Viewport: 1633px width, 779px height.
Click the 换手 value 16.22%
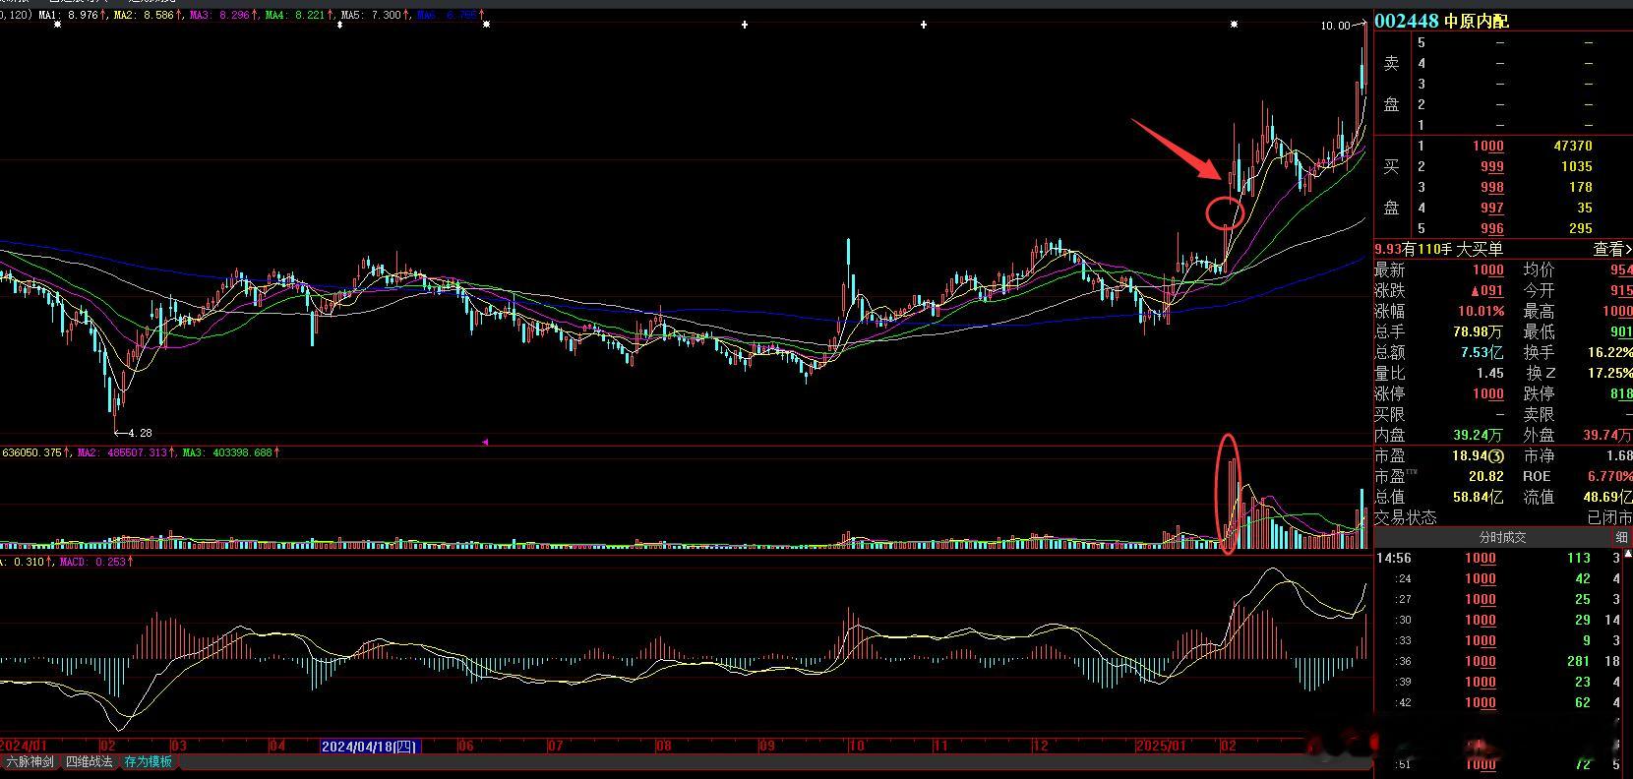coord(1609,352)
